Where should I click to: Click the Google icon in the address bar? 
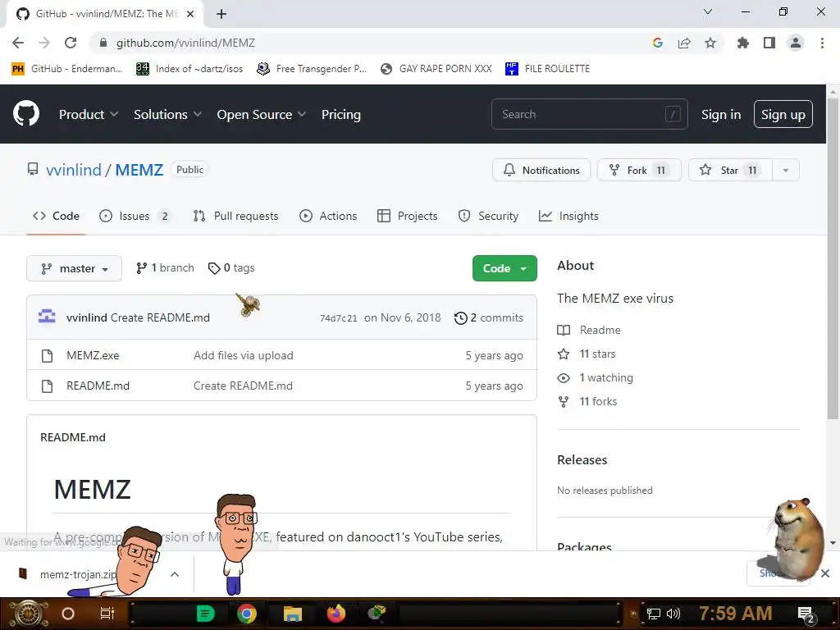[x=658, y=43]
